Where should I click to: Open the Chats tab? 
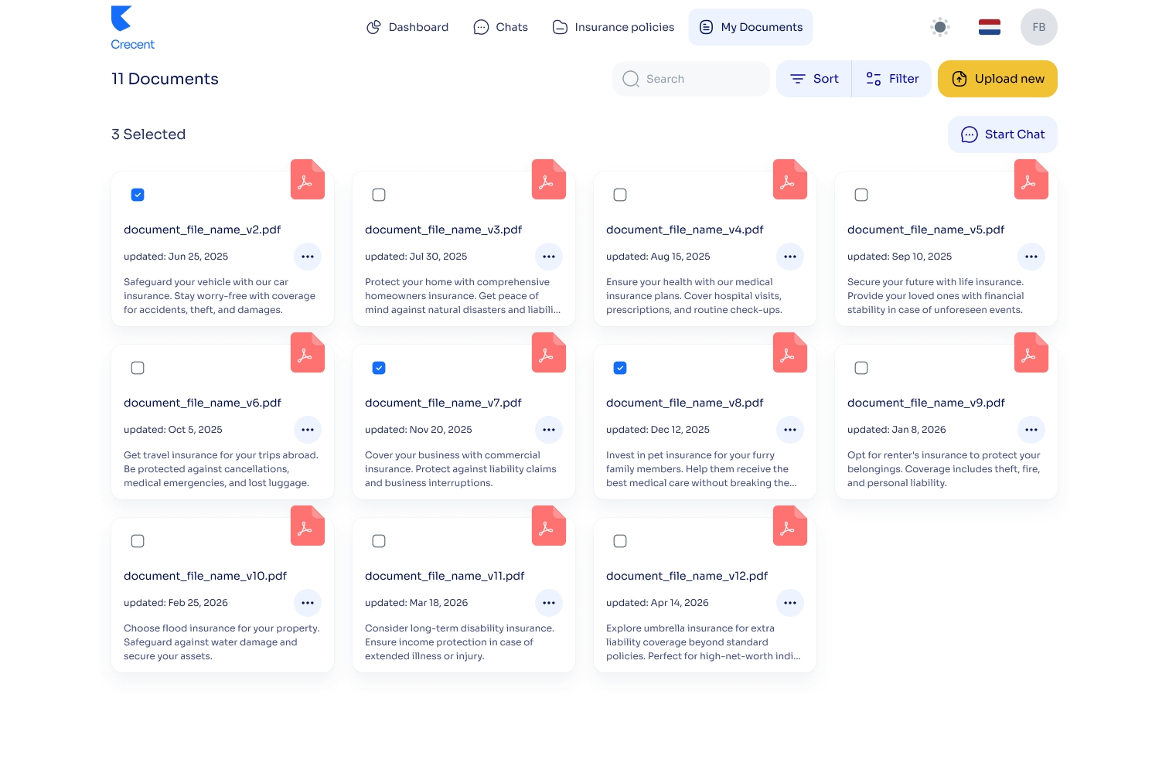pos(500,27)
